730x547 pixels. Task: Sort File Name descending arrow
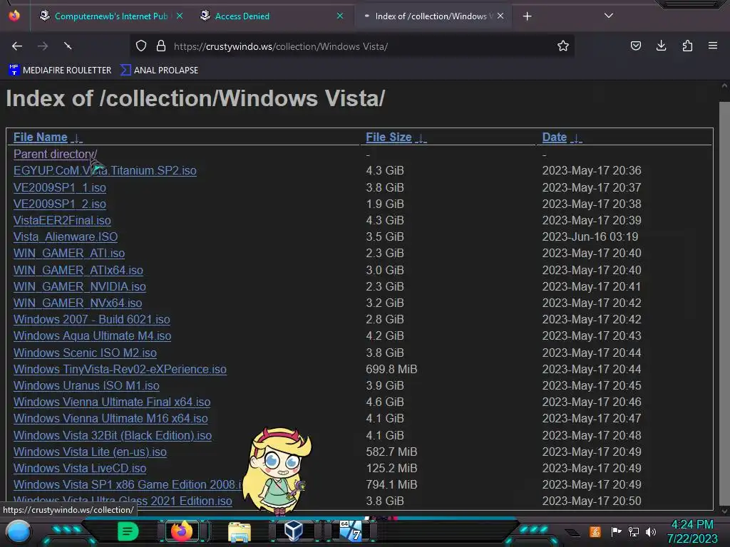(x=77, y=138)
